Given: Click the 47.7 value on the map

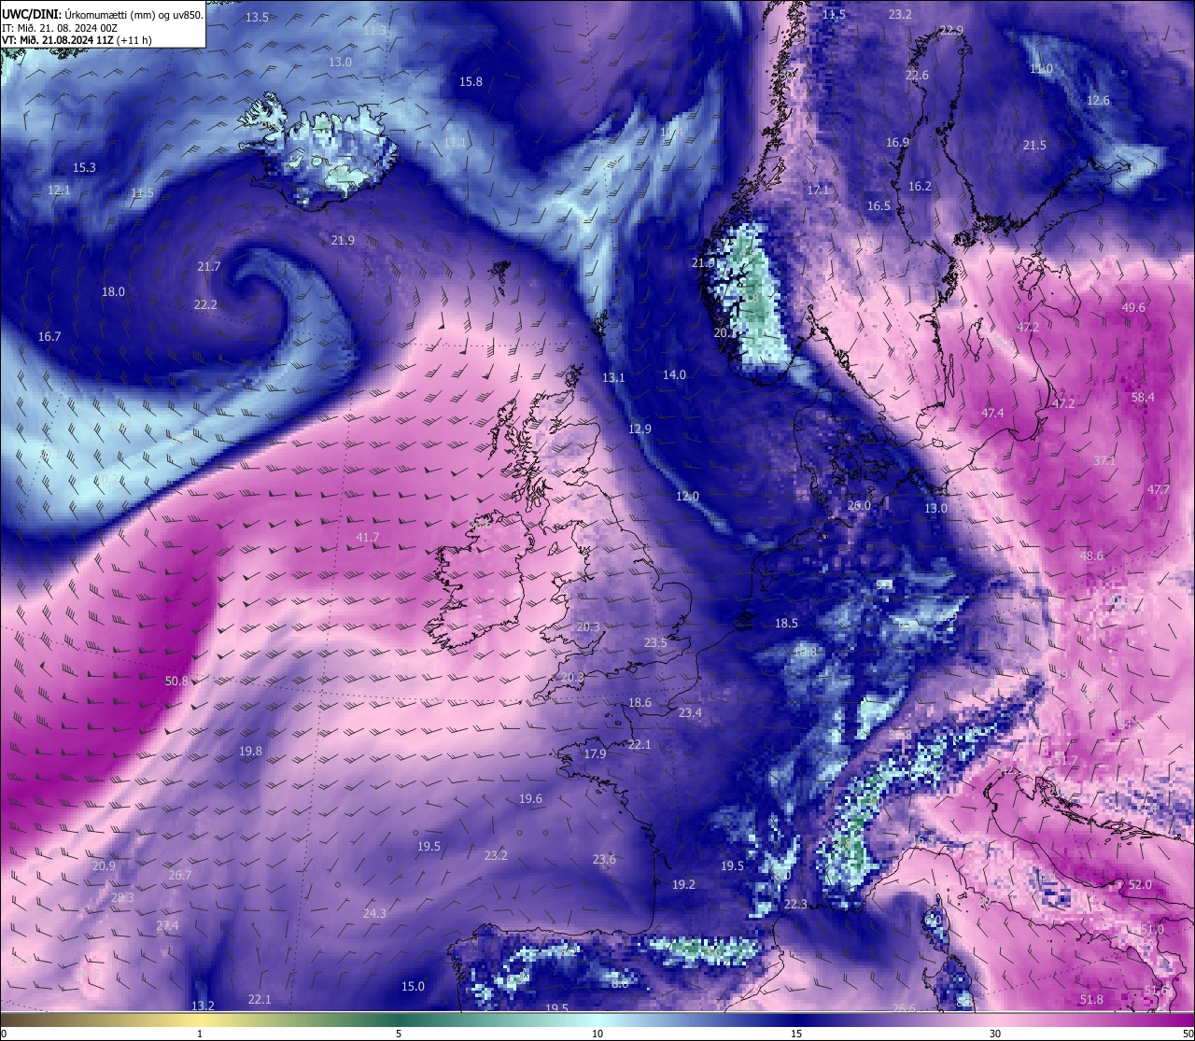Looking at the screenshot, I should (x=1159, y=490).
